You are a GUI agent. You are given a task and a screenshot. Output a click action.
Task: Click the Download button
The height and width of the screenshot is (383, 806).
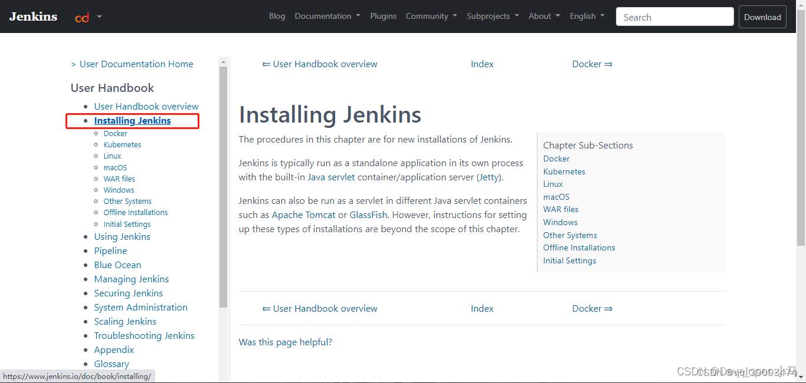(762, 16)
